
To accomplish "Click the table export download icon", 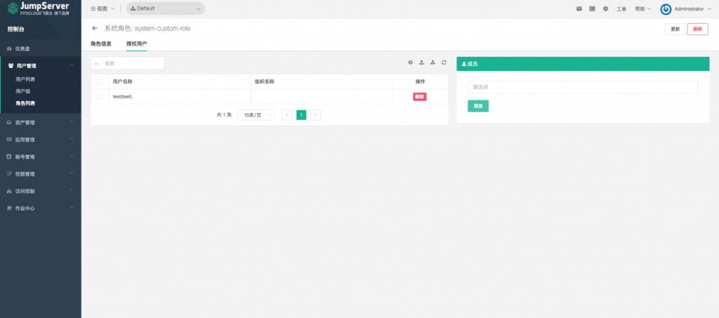I will click(433, 62).
